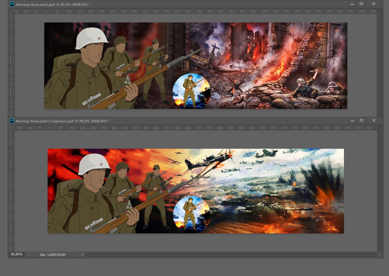
Task: Click the Doc: 1,60M/30,0M status info
Action: click(53, 255)
